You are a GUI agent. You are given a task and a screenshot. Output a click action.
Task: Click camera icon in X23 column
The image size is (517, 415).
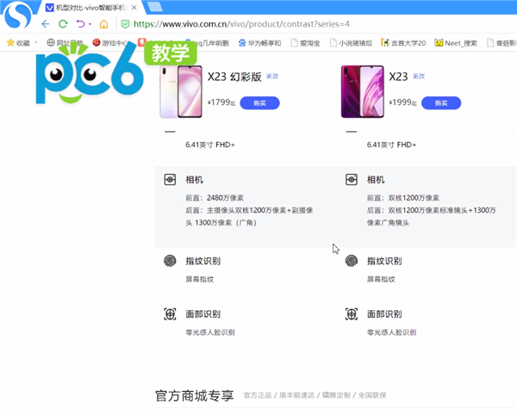352,179
